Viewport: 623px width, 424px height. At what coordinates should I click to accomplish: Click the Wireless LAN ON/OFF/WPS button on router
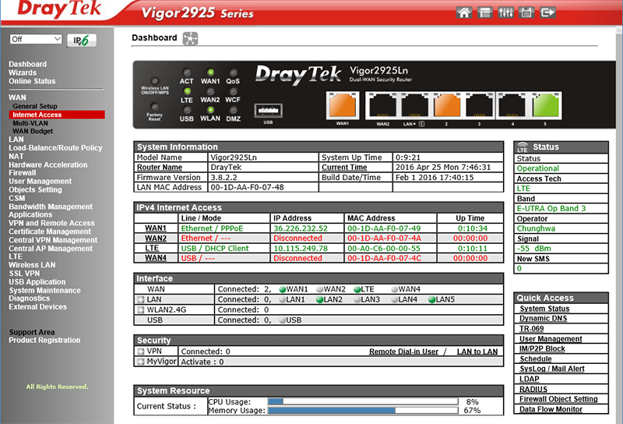(x=154, y=81)
